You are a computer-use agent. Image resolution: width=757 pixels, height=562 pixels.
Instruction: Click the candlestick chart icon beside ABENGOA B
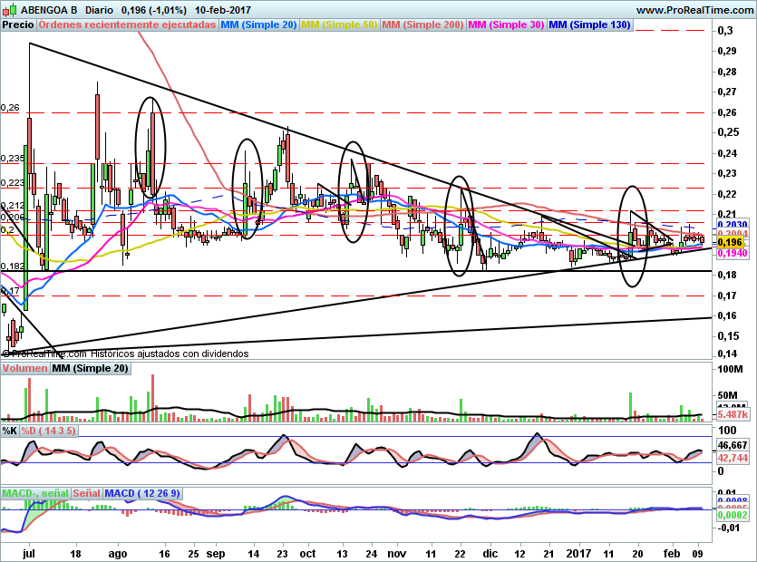click(x=9, y=9)
